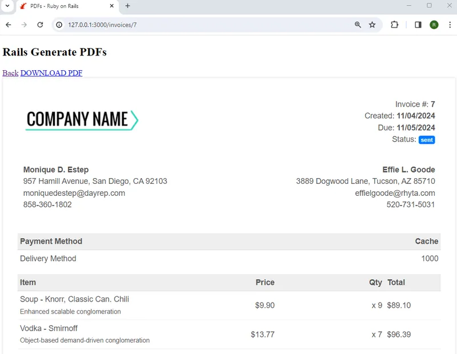Toggle the browser side panel icon
The image size is (457, 354).
tap(418, 25)
